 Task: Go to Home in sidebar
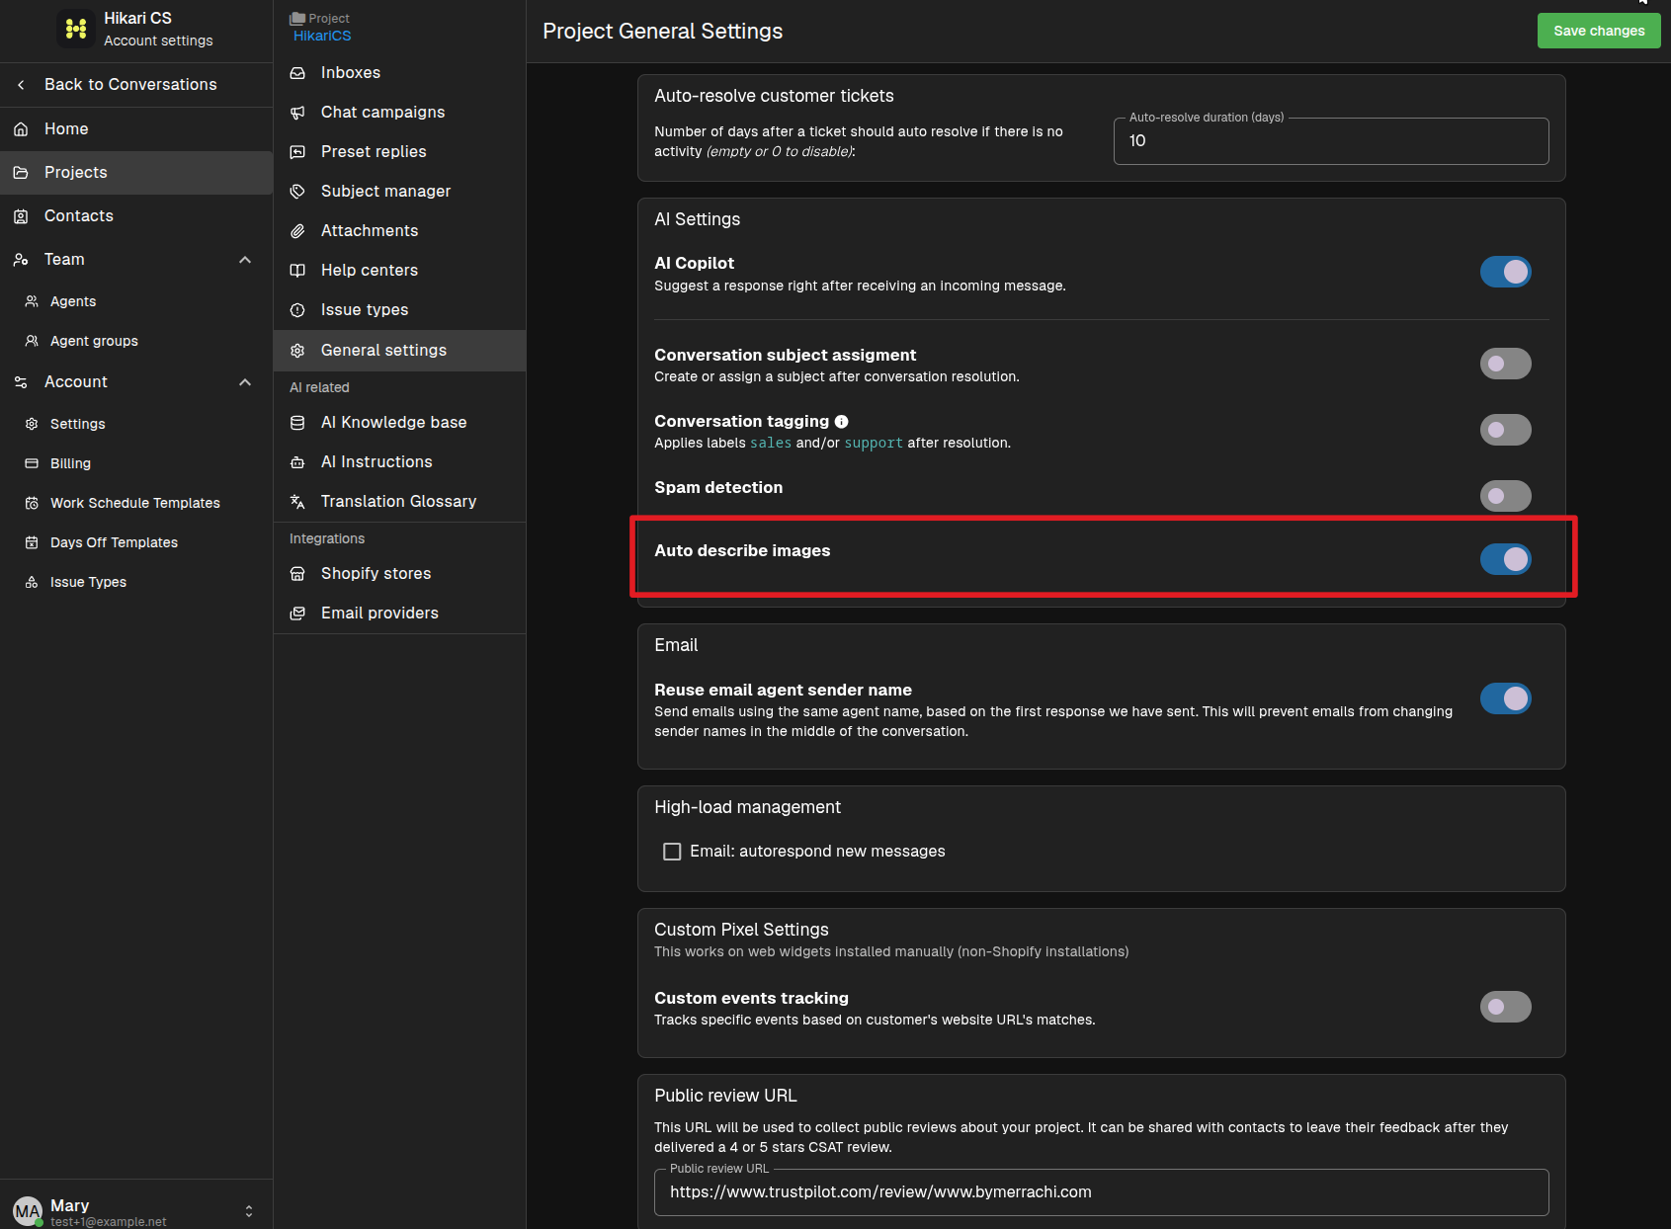(136, 129)
